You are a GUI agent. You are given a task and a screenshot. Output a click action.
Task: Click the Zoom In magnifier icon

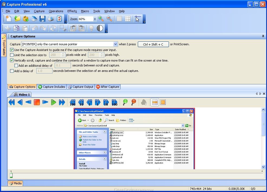coord(101,19)
